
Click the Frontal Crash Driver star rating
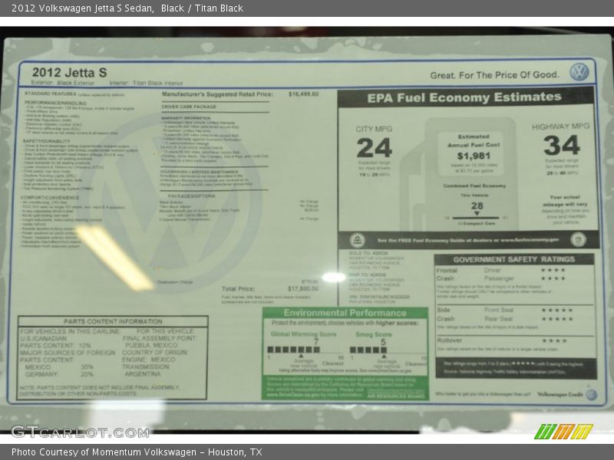tap(553, 271)
